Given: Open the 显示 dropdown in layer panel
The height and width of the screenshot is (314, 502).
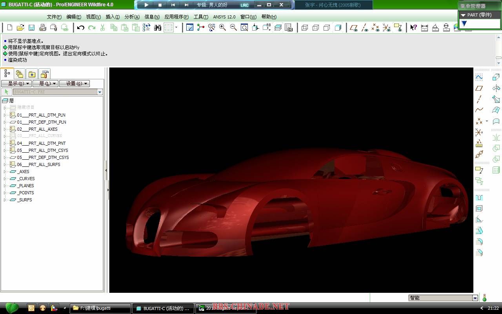Looking at the screenshot, I should coord(16,84).
